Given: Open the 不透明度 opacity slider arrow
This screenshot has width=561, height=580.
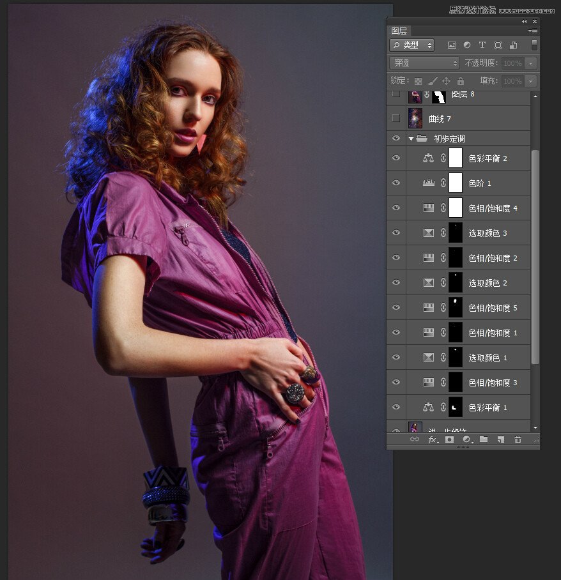Looking at the screenshot, I should (x=531, y=63).
